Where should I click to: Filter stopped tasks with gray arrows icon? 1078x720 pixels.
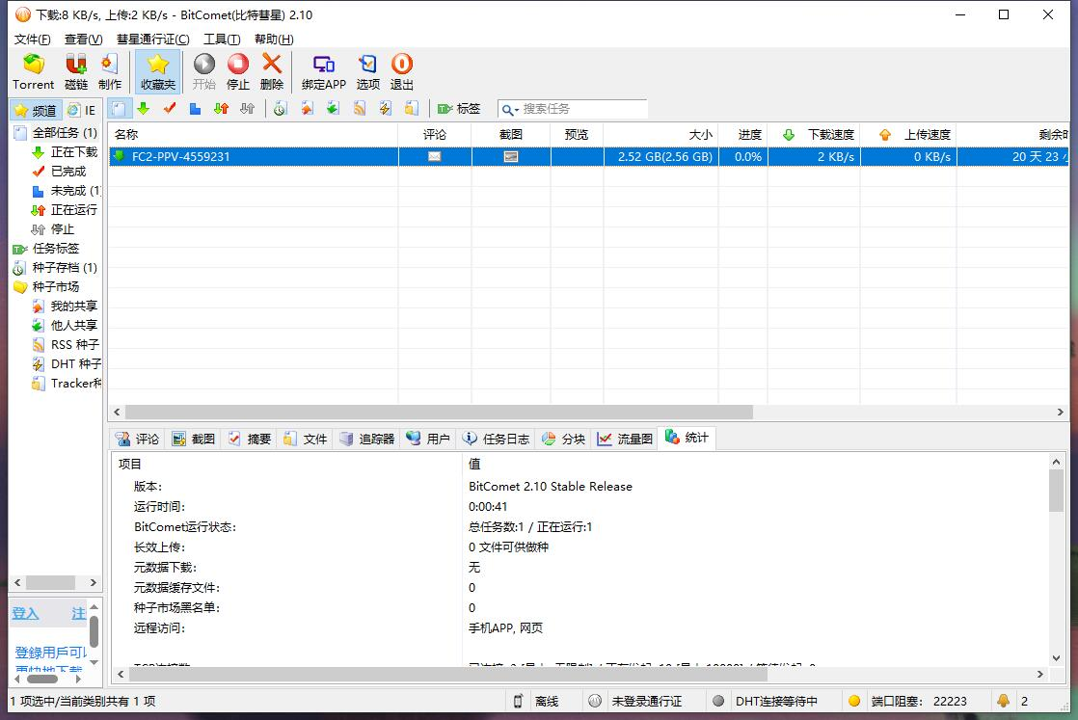click(x=248, y=109)
